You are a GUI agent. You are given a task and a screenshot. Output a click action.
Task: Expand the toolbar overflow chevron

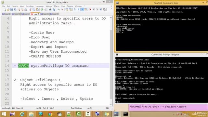pos(111,9)
